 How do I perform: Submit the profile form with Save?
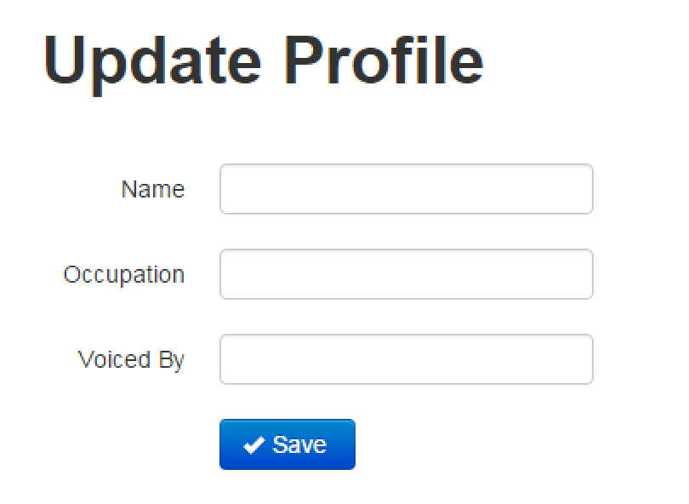288,444
